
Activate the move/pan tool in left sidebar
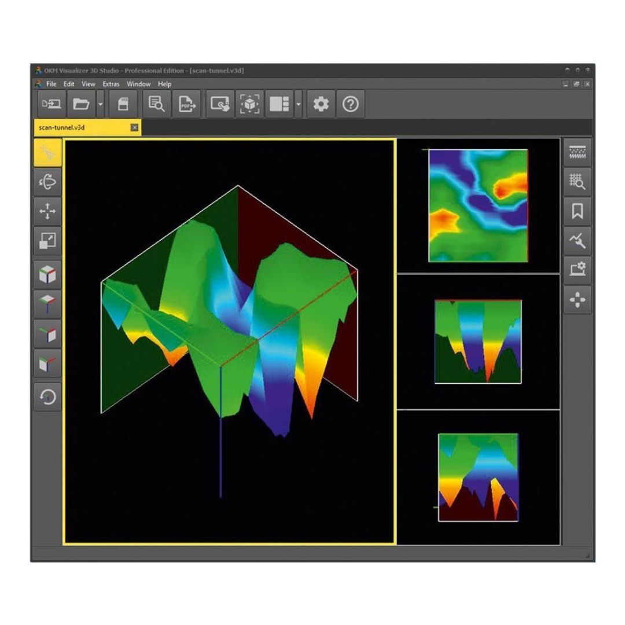[47, 212]
